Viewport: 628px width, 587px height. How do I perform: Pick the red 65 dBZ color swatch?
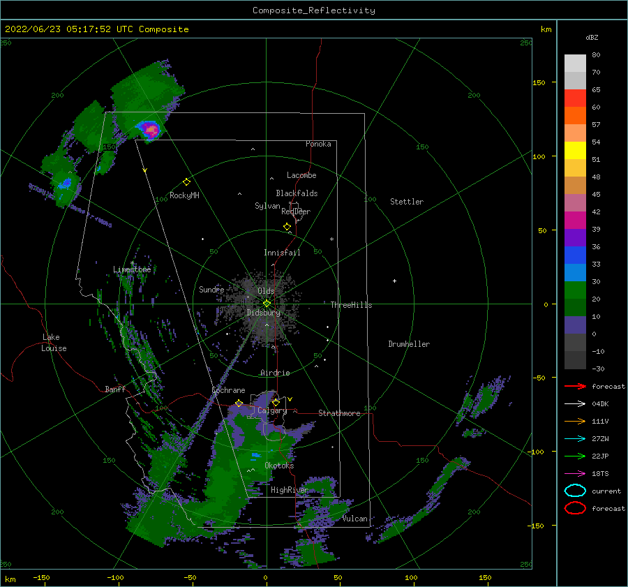point(575,98)
